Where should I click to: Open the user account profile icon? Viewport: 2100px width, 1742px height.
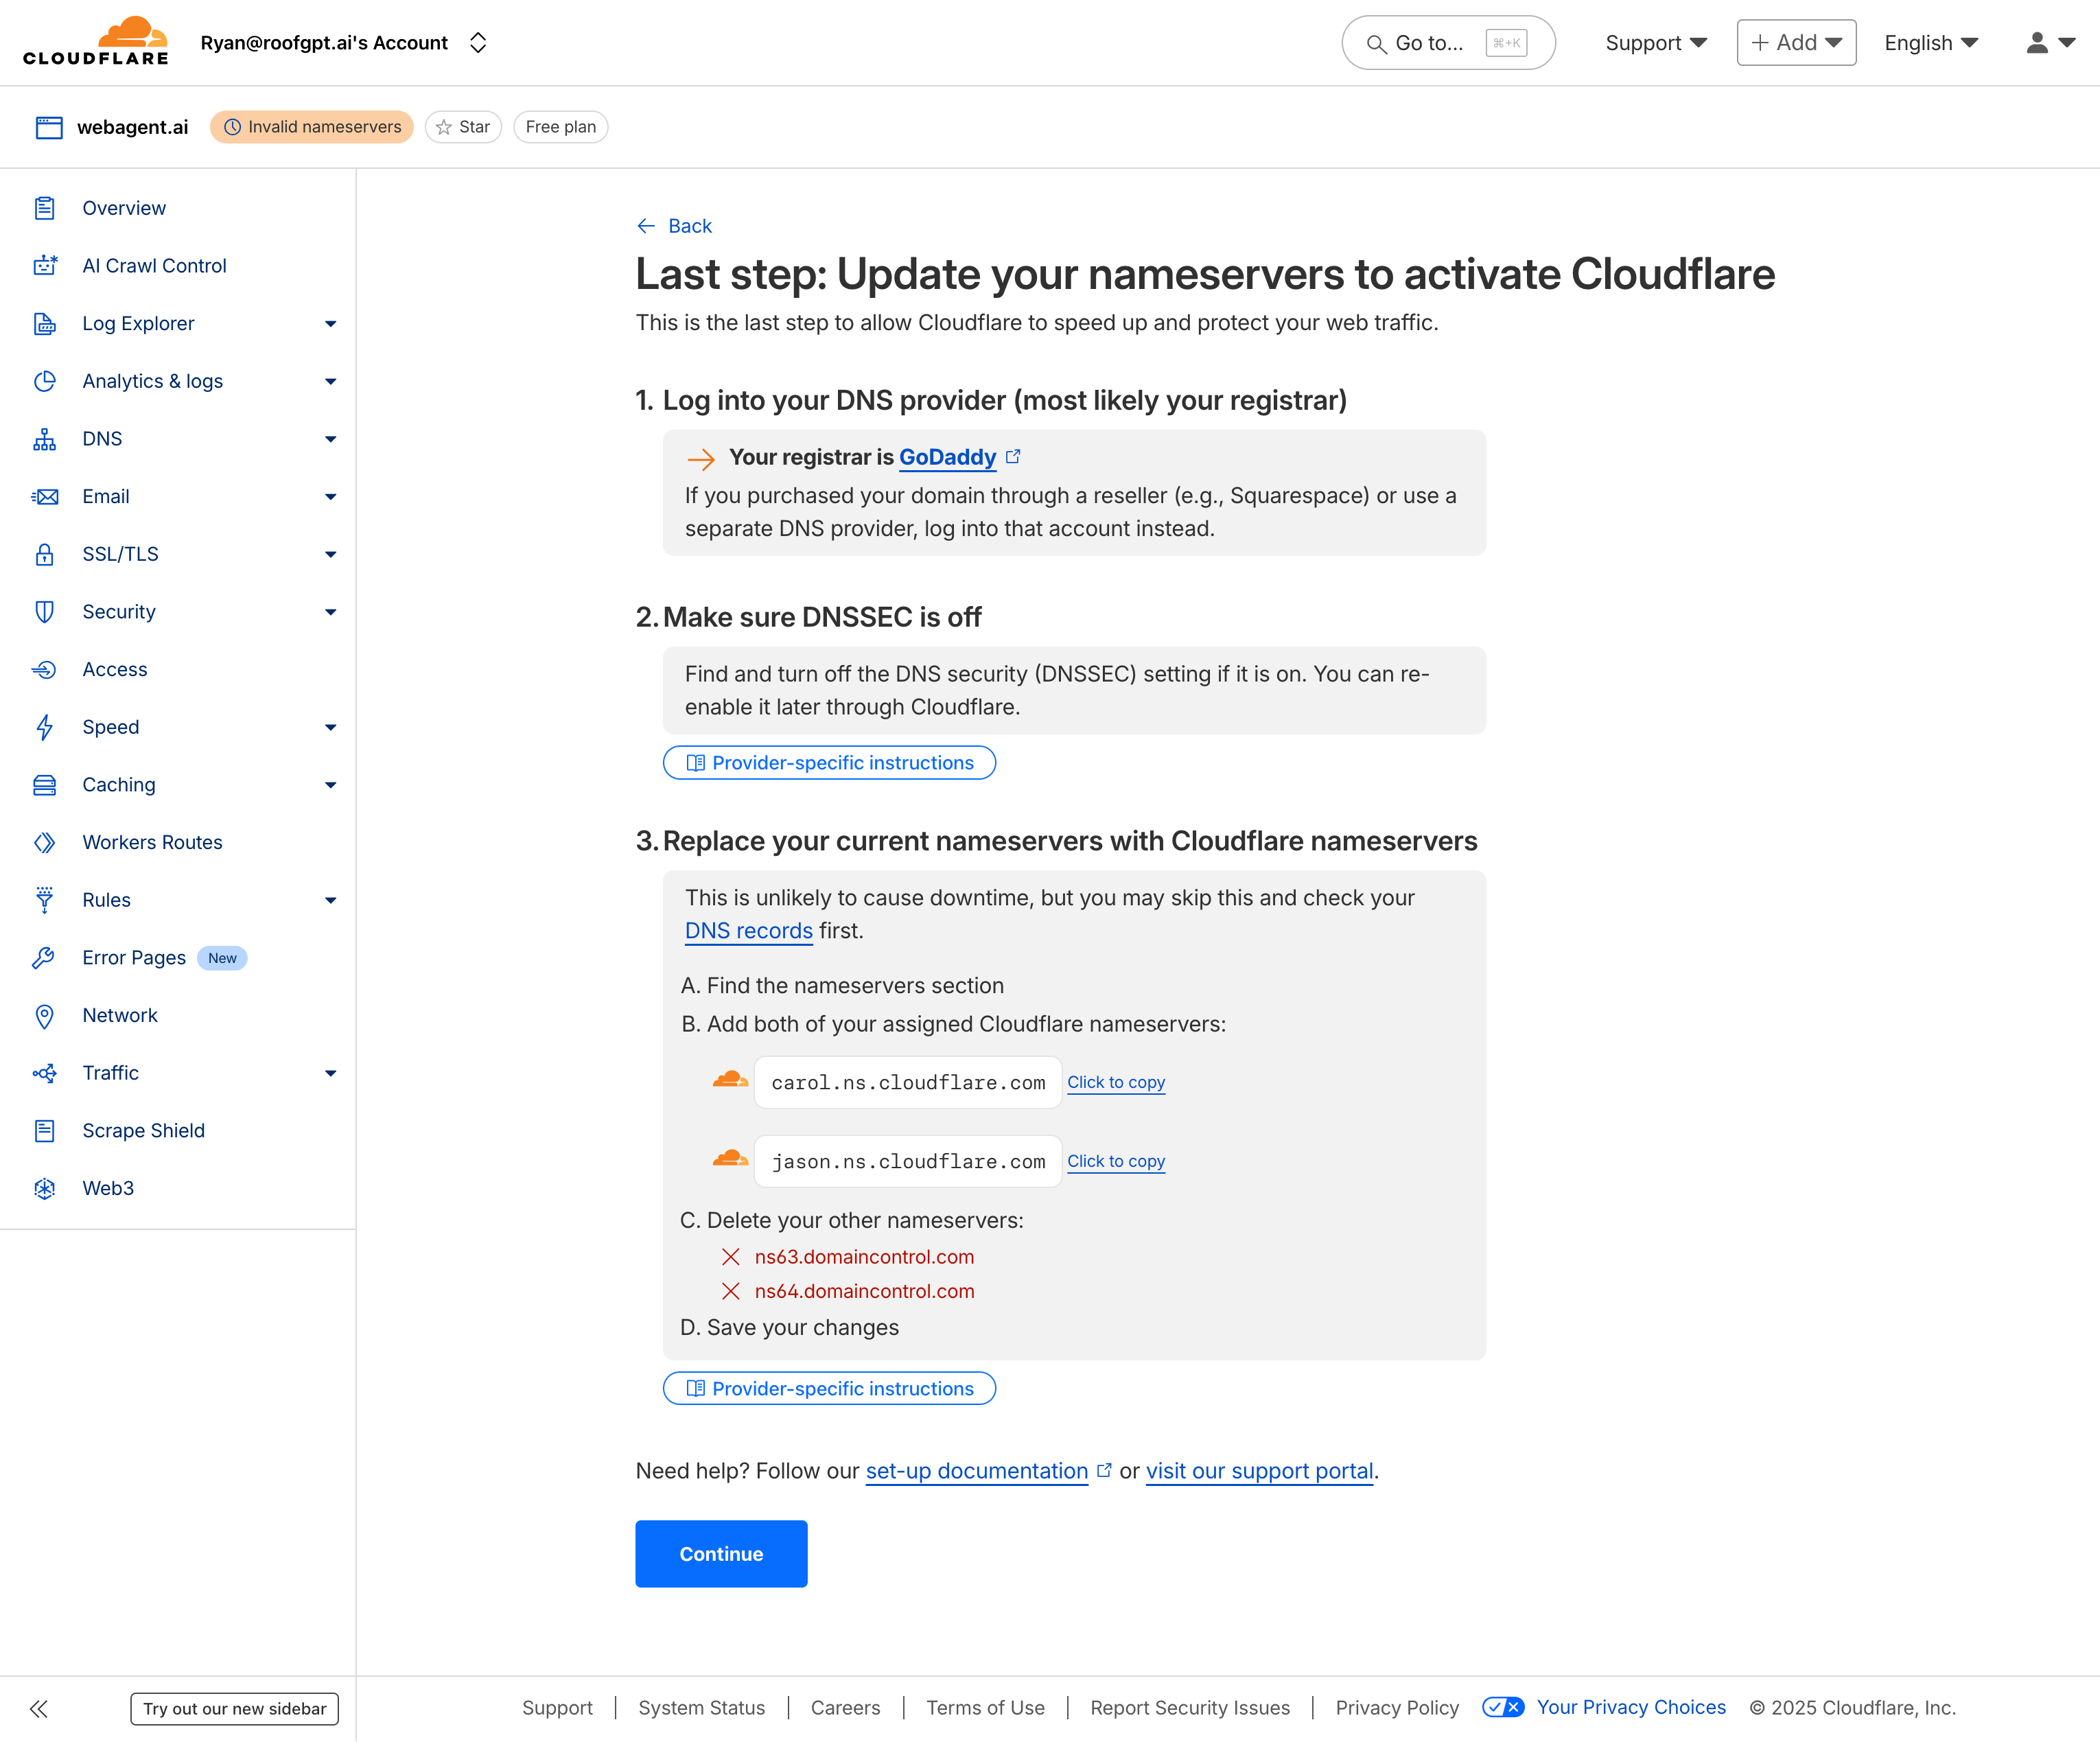(2037, 42)
